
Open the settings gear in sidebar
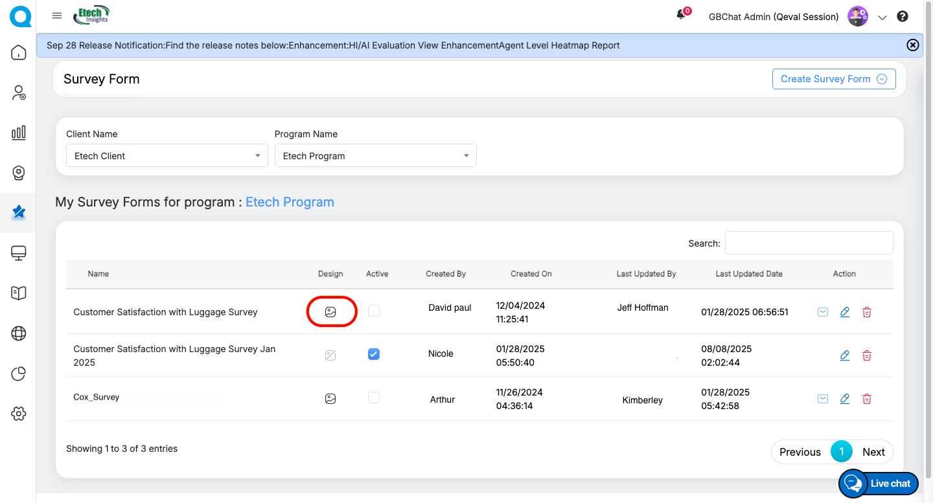tap(19, 414)
